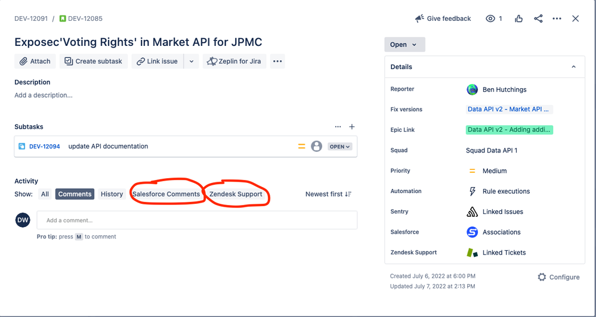Open the DEV-12091 breadcrumb link
The image size is (596, 317).
[x=31, y=18]
